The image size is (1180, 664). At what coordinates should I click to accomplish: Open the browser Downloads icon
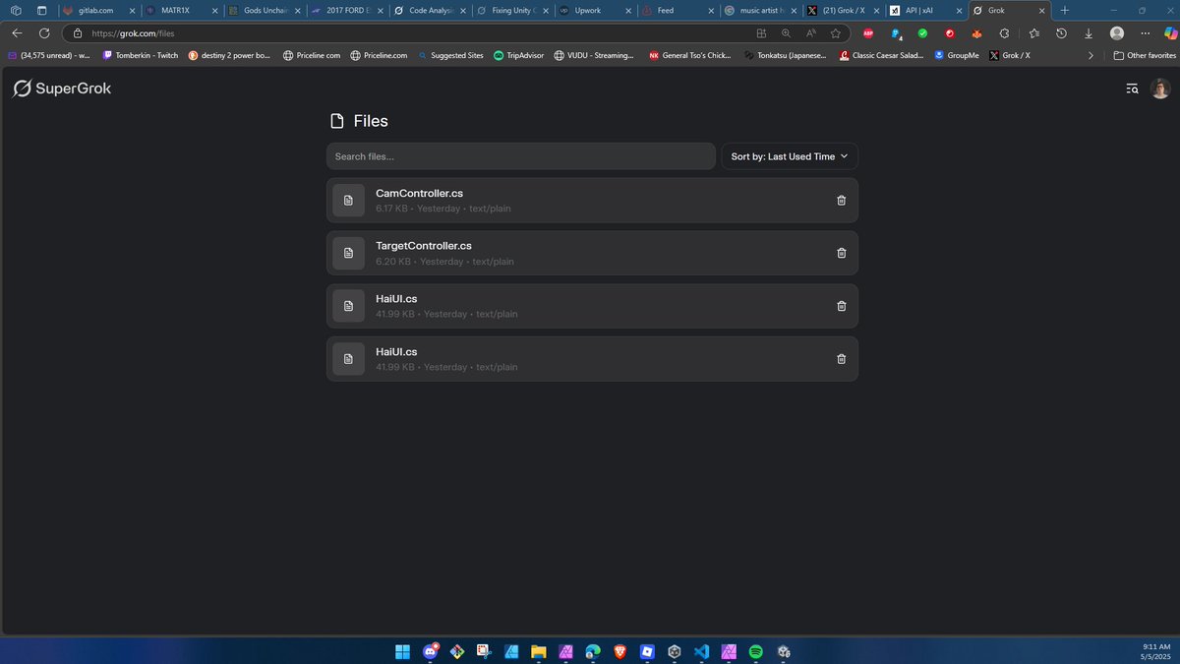(x=1089, y=32)
